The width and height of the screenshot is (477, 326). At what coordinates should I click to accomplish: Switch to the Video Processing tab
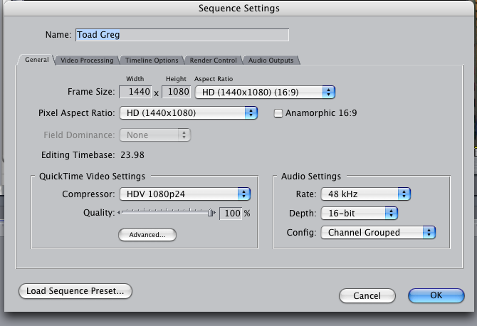click(86, 61)
